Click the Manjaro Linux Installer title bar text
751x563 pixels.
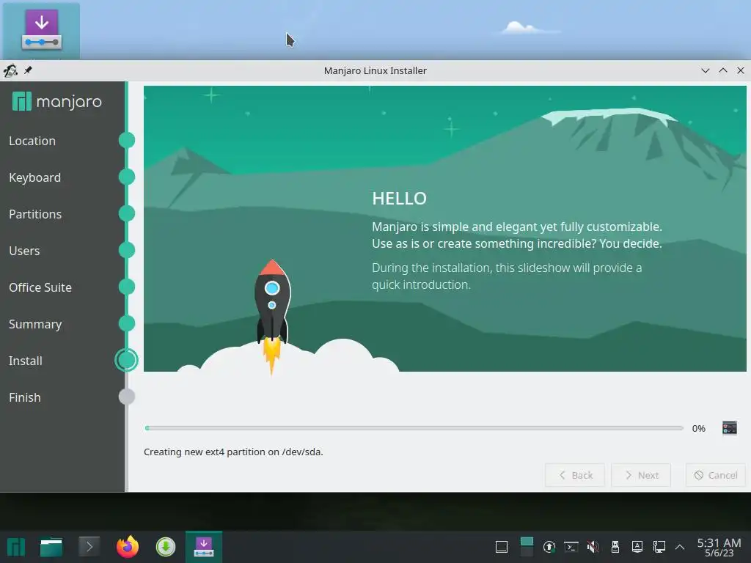coord(375,70)
